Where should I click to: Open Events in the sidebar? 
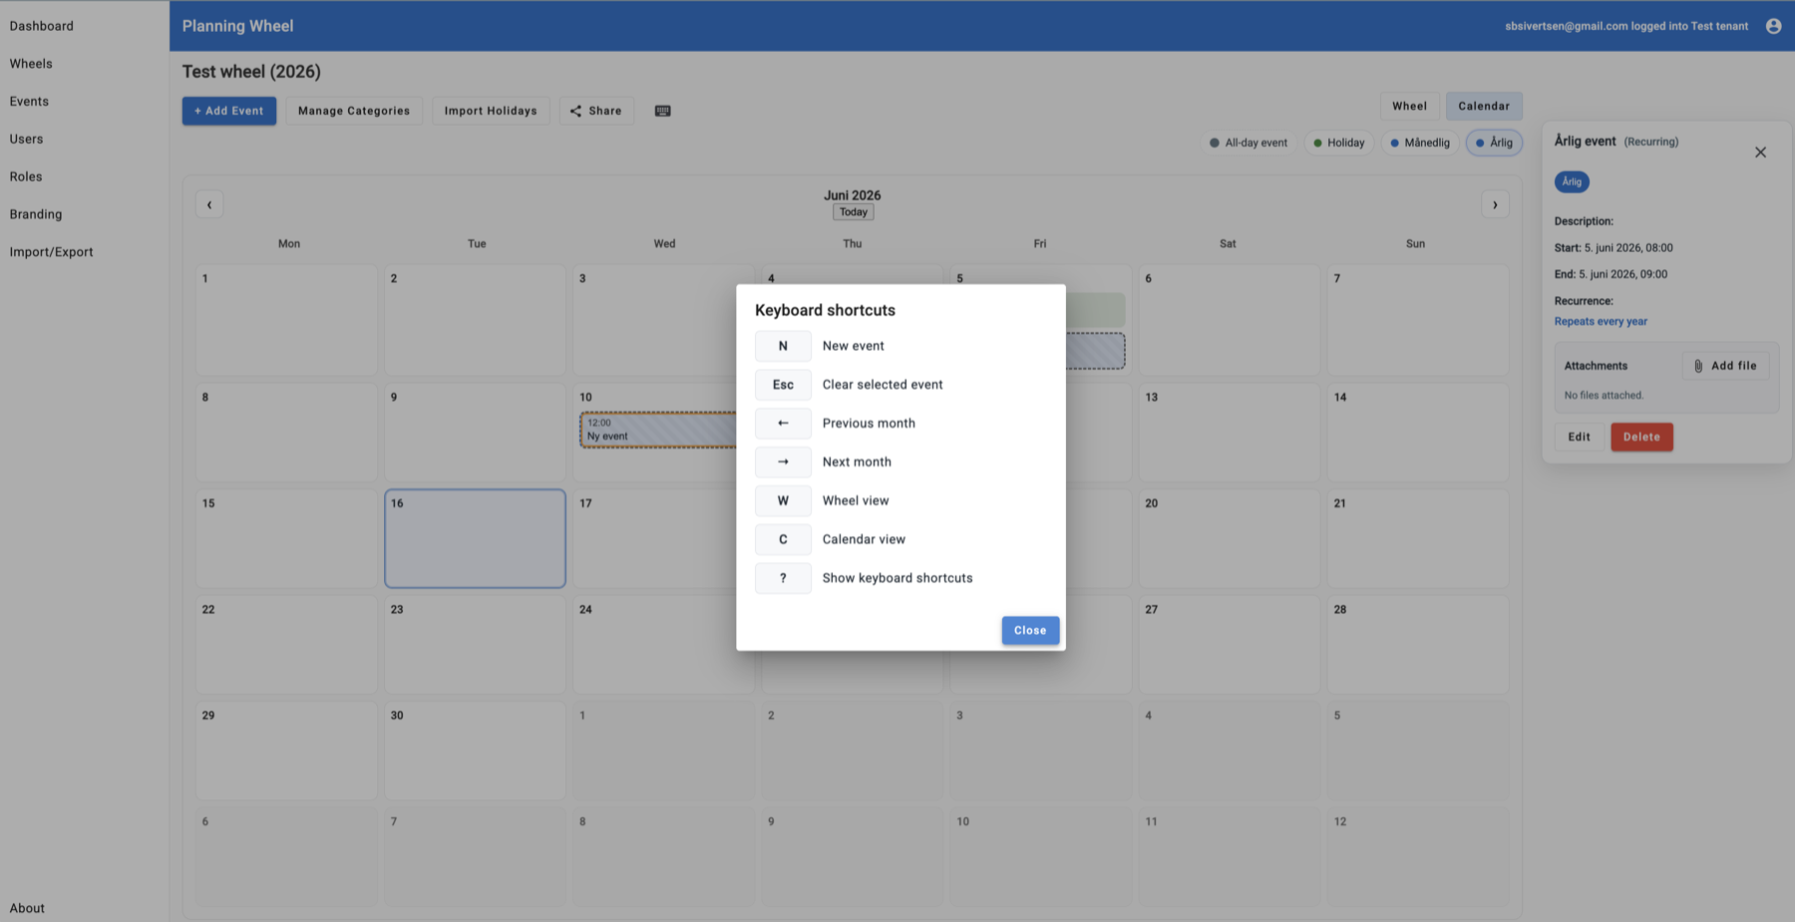(x=29, y=102)
